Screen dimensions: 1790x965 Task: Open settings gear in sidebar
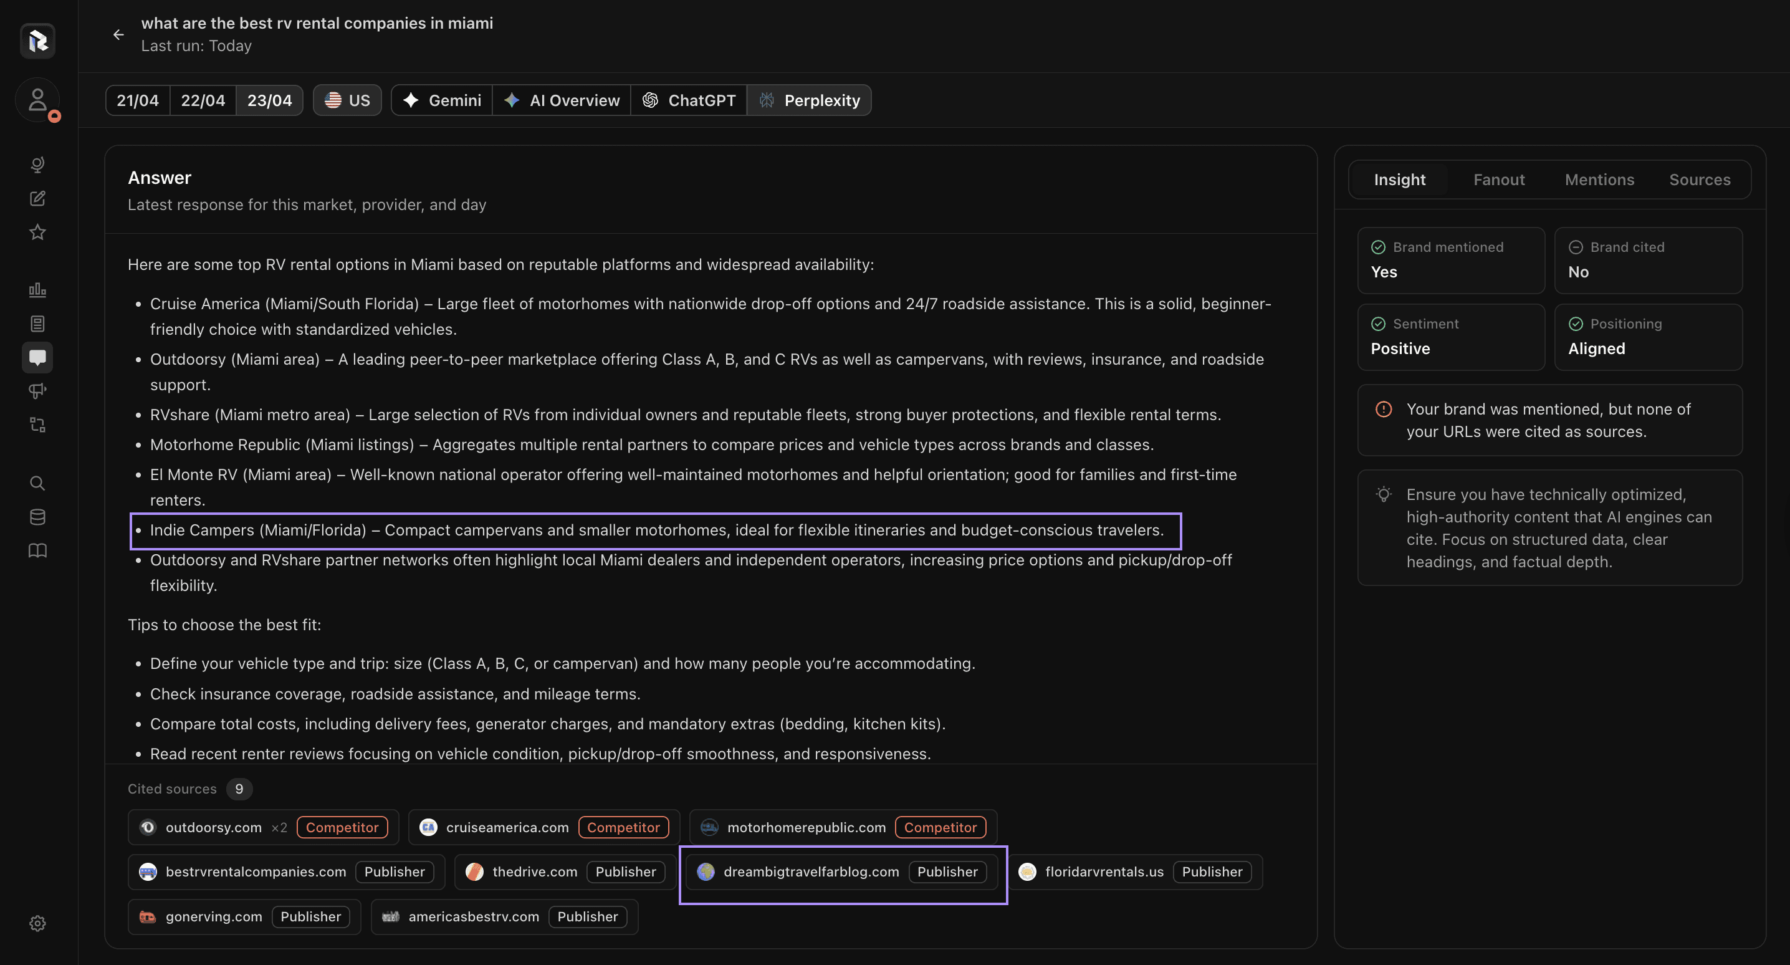pyautogui.click(x=37, y=923)
